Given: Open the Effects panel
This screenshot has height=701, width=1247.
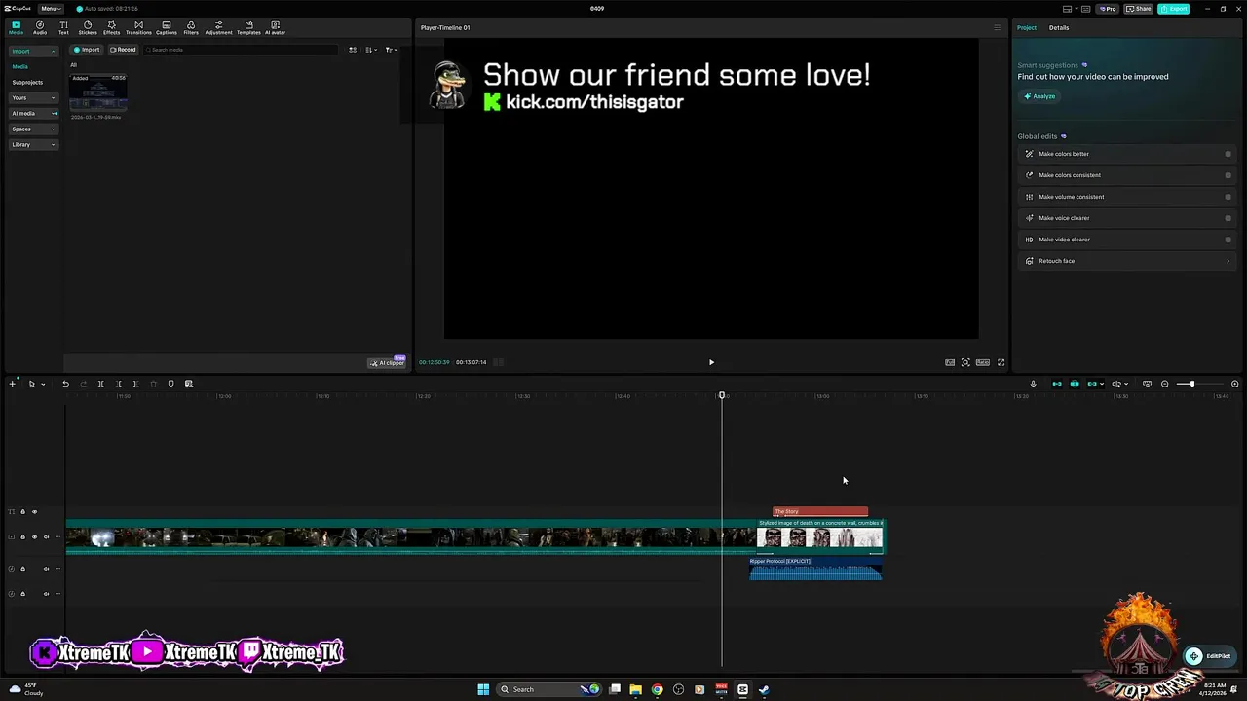Looking at the screenshot, I should [x=112, y=27].
